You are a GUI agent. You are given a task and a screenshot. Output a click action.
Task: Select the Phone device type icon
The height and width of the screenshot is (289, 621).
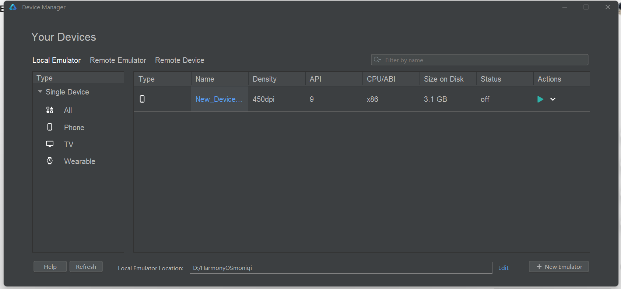click(x=50, y=127)
